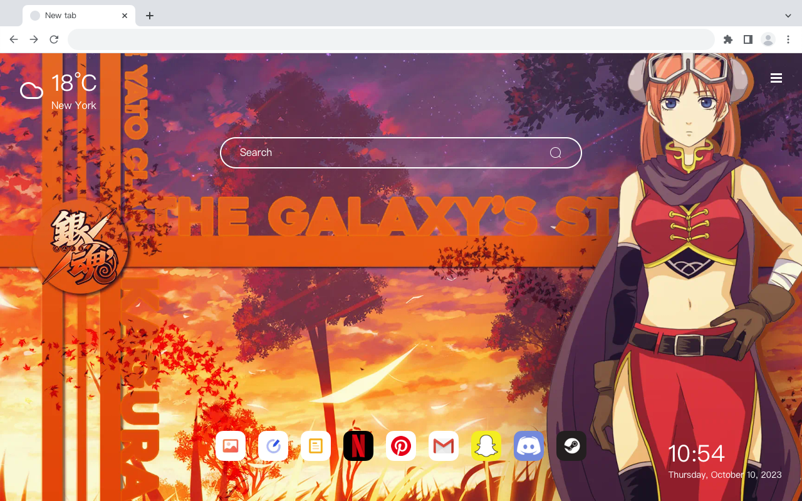Click the New York location label

74,105
